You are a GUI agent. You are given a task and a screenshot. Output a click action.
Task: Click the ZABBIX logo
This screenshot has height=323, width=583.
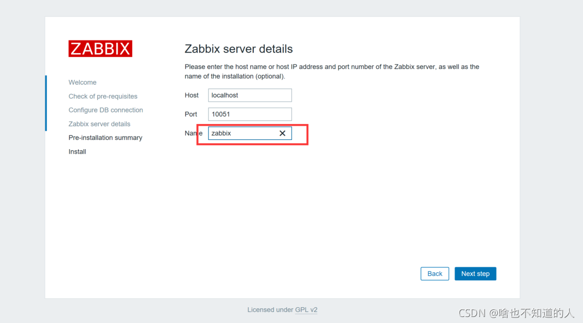[101, 49]
